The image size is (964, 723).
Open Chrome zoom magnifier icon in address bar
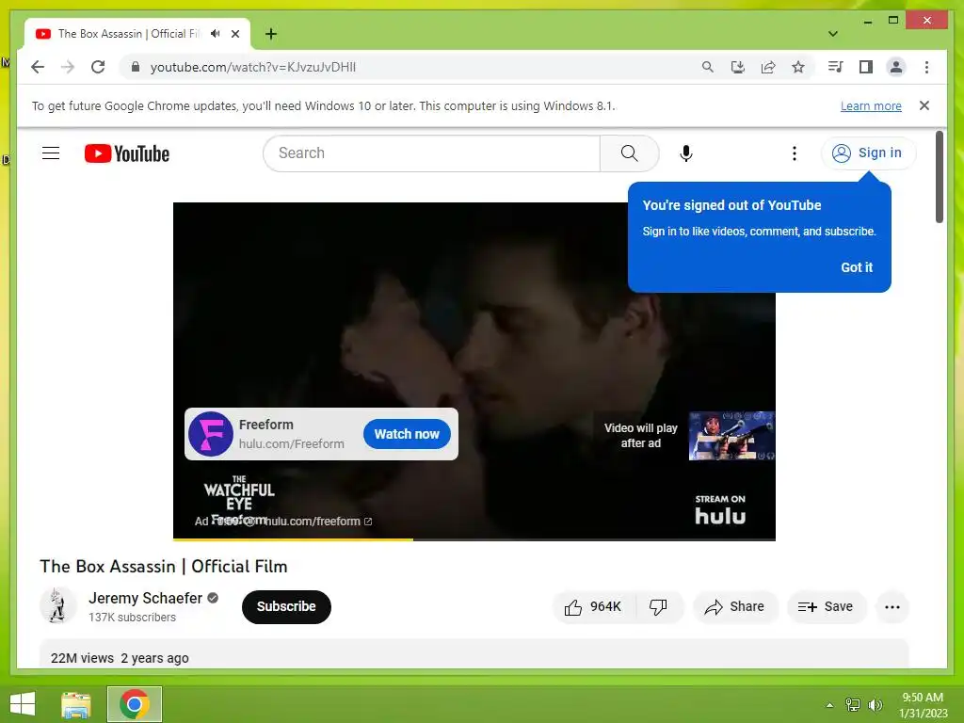point(708,67)
